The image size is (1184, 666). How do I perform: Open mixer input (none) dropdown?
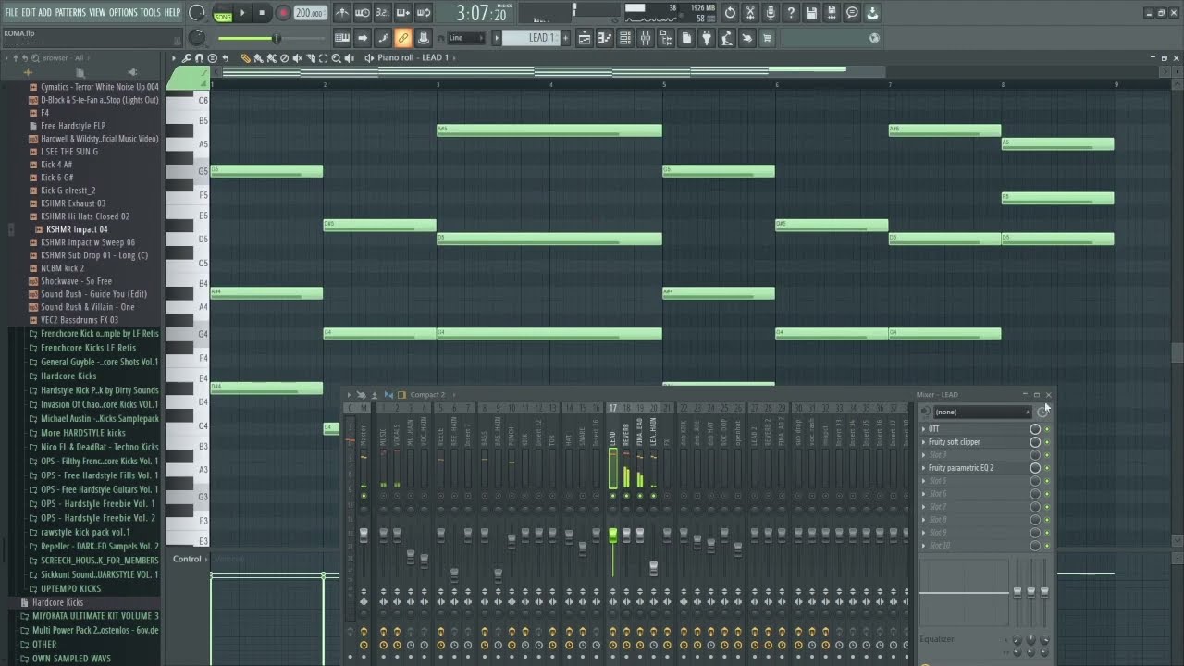tap(981, 412)
